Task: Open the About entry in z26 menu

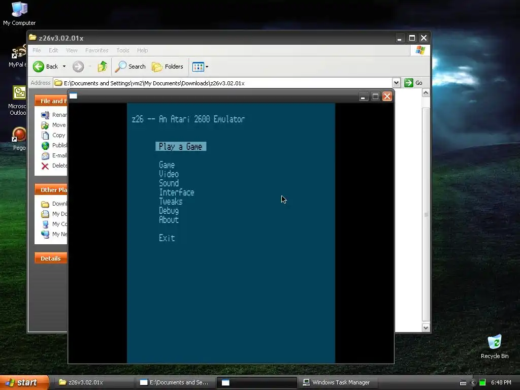Action: coord(169,219)
